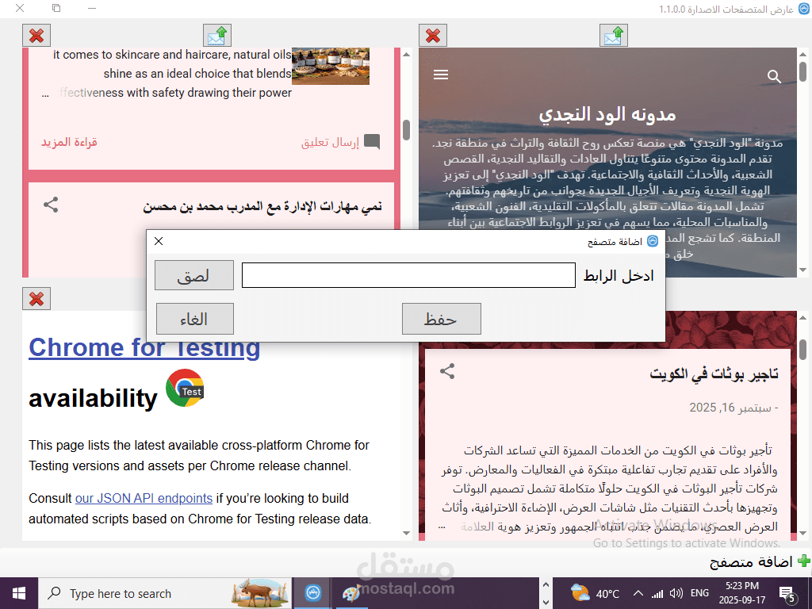Click the send-mail icon above top-right panel
This screenshot has height=609, width=812.
613,36
